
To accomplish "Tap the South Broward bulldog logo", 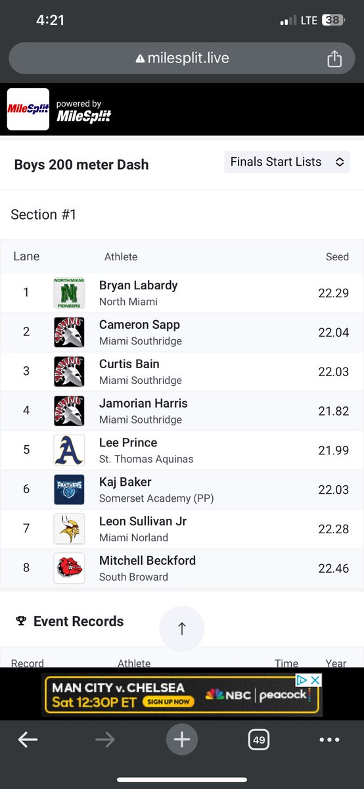I will (x=69, y=568).
